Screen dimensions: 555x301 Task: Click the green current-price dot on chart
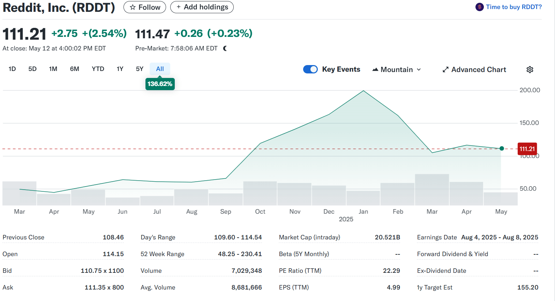coord(502,149)
